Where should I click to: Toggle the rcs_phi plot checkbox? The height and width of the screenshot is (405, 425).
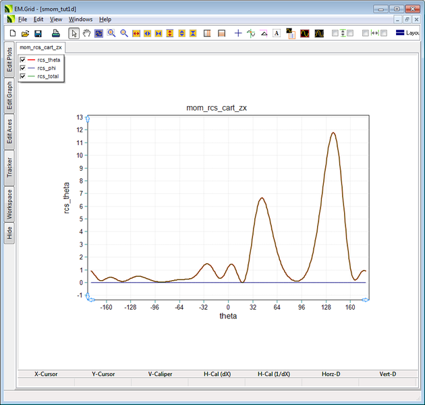[x=23, y=68]
